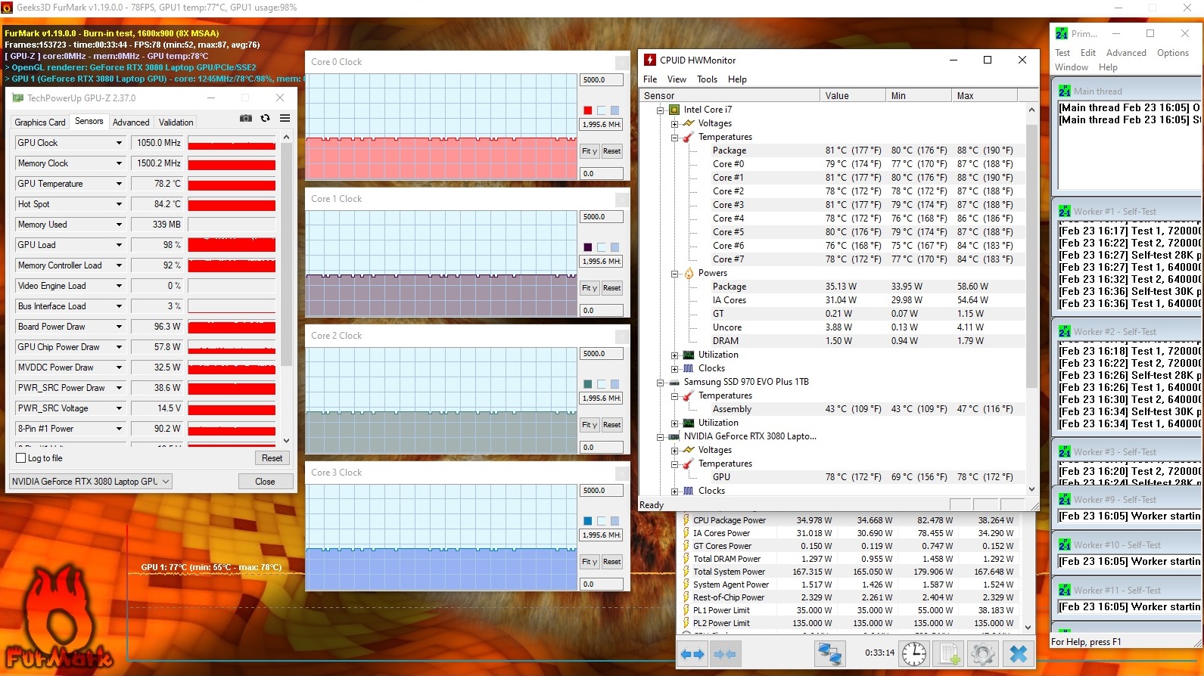Click teal color swatch in Core 2 Clock
The height and width of the screenshot is (676, 1204).
[x=588, y=384]
